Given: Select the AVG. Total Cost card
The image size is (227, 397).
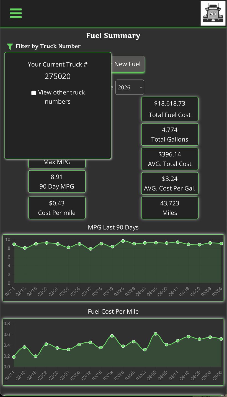Looking at the screenshot, I should pos(170,159).
